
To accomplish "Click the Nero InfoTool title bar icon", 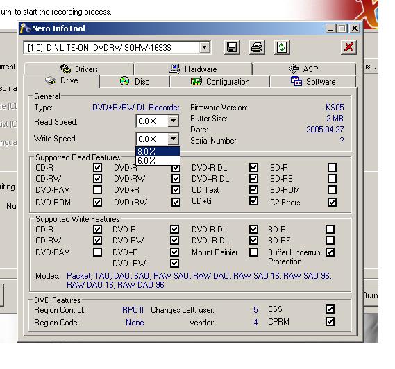I will [x=25, y=28].
